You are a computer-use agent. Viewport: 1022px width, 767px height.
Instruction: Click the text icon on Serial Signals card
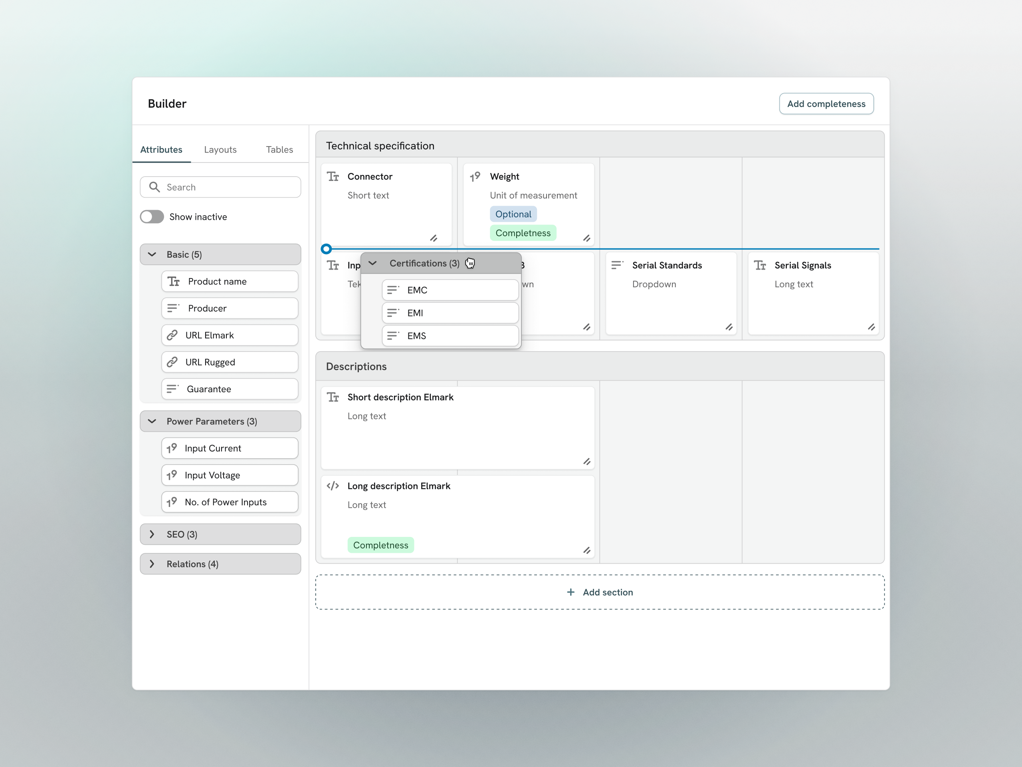pyautogui.click(x=760, y=265)
